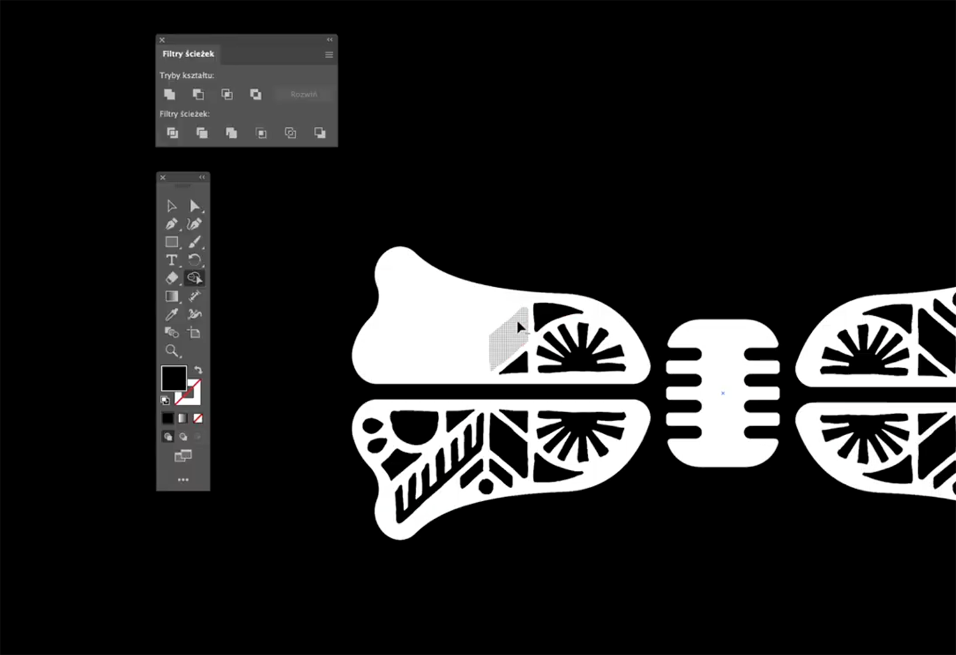
Task: Apply the Divide pathfinder filter
Action: [172, 133]
